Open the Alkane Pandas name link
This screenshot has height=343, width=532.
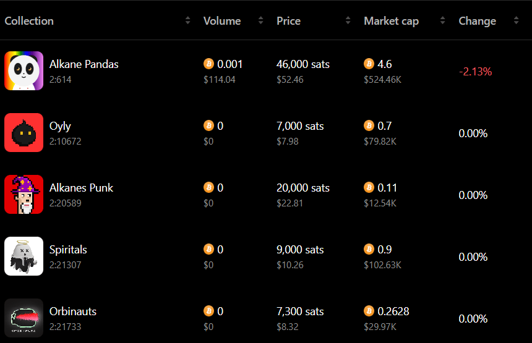click(84, 64)
